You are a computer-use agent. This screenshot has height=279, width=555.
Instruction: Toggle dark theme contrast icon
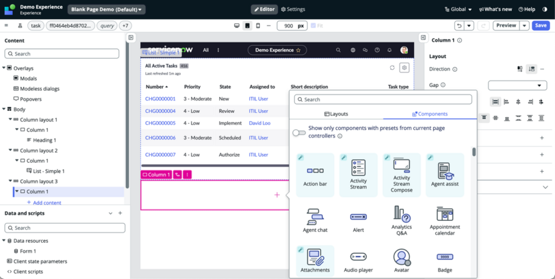(x=545, y=10)
